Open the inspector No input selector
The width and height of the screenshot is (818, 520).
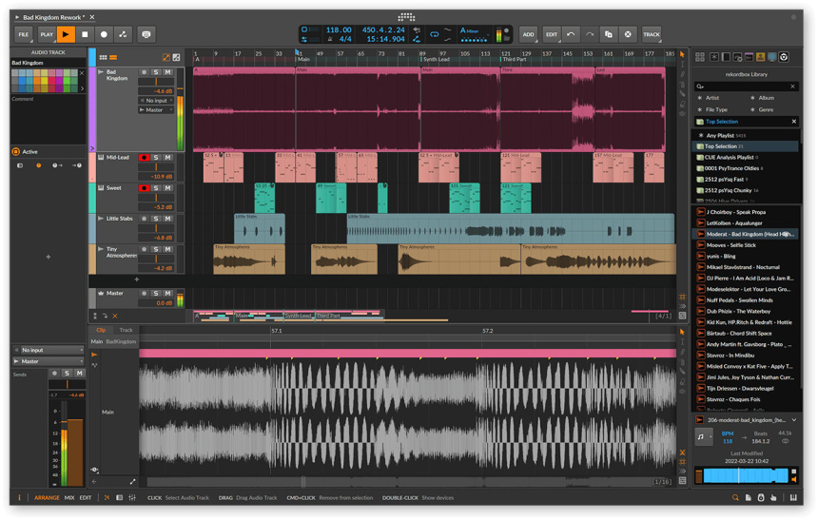48,350
